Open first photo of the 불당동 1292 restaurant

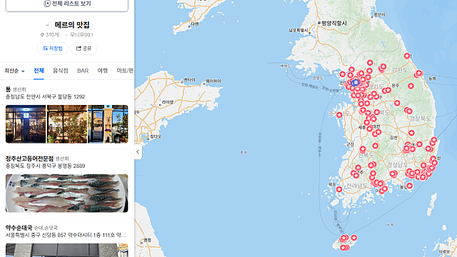click(x=26, y=124)
